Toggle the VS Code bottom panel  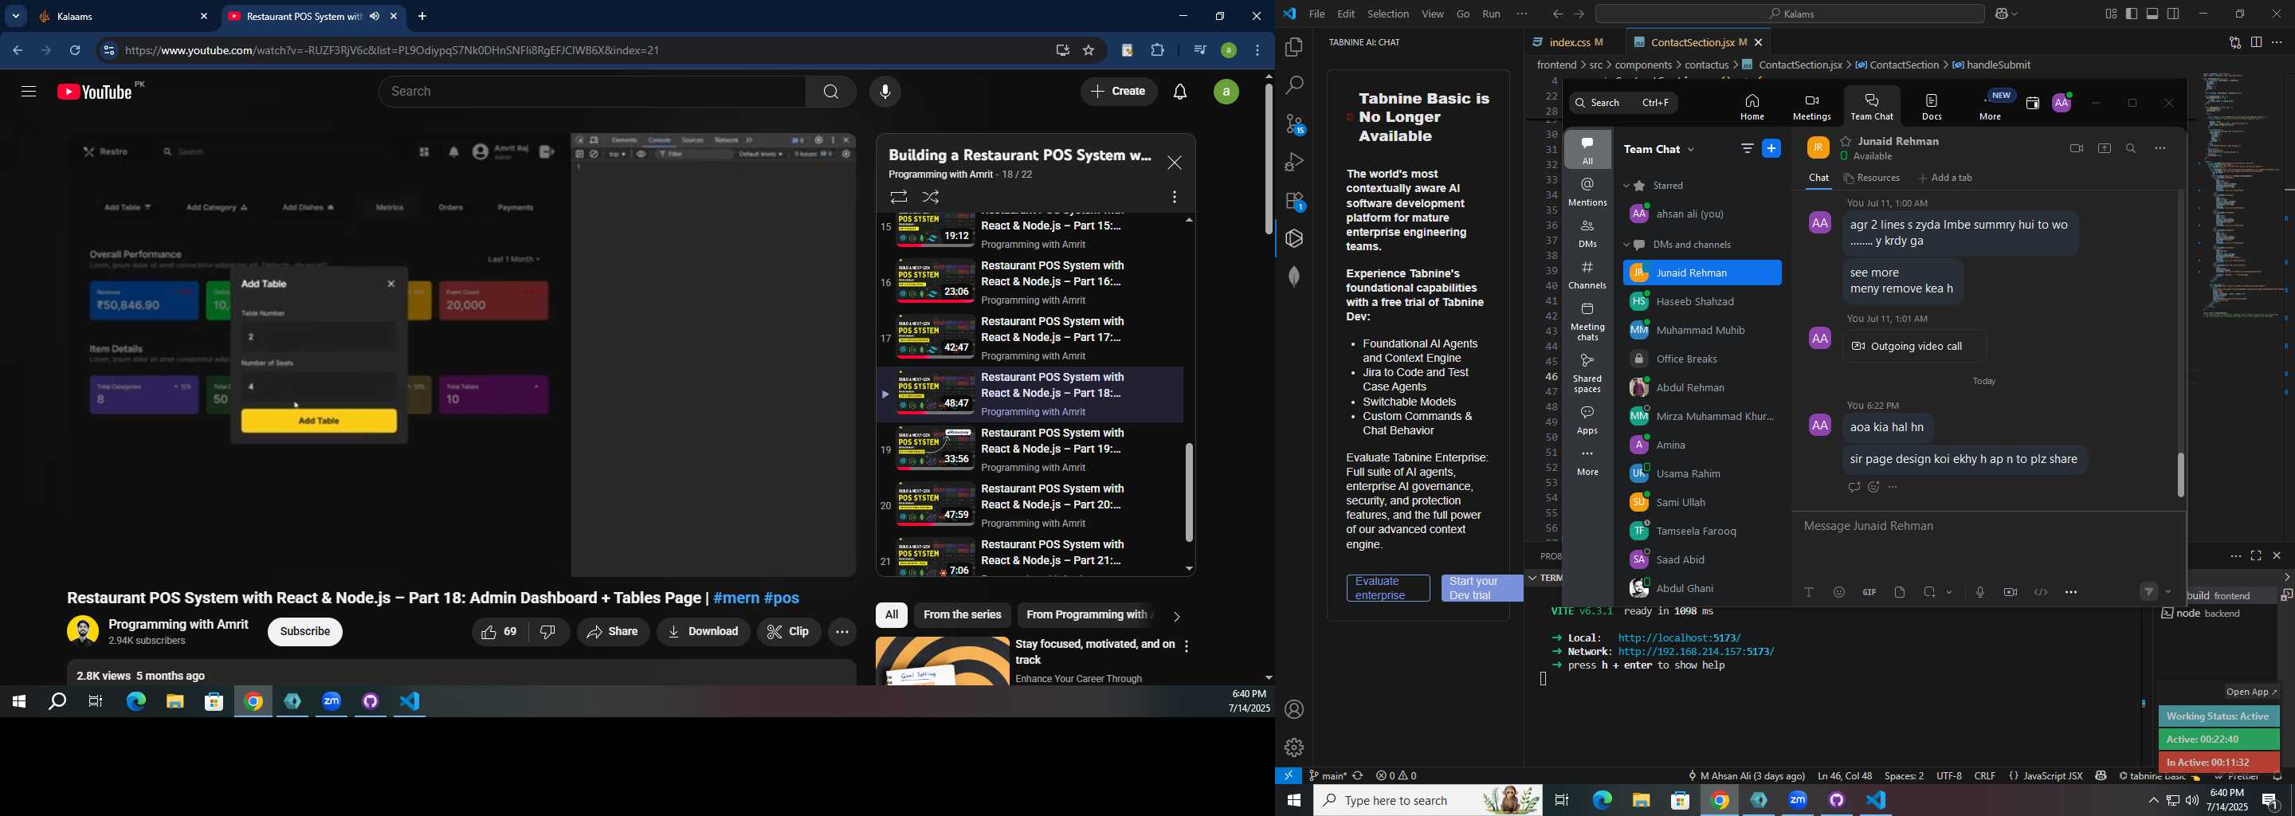click(x=2152, y=14)
